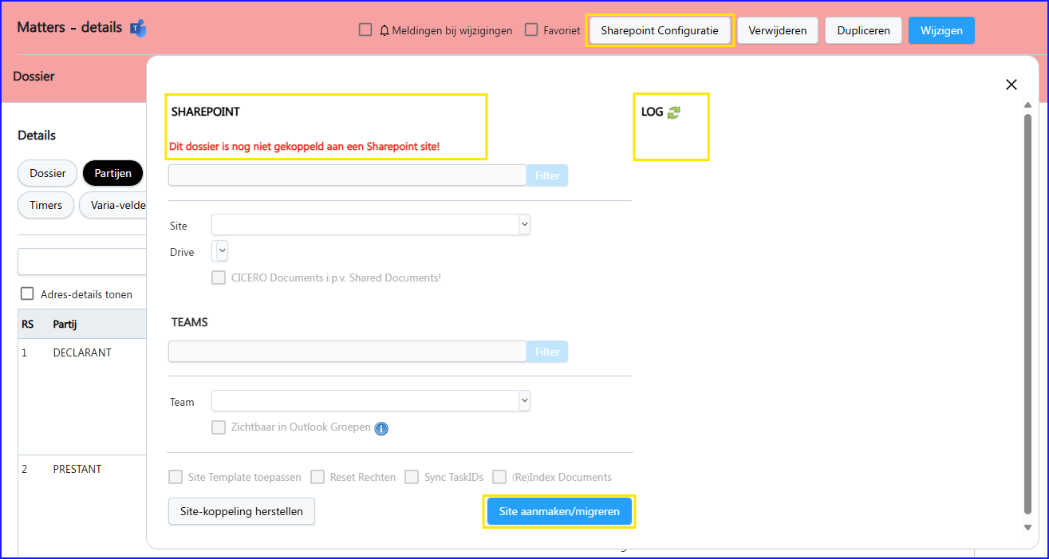
Task: Click the bell icon for Meldingen
Action: (x=385, y=31)
